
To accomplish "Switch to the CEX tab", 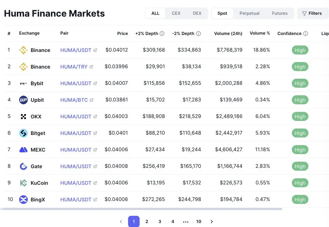I will click(176, 13).
